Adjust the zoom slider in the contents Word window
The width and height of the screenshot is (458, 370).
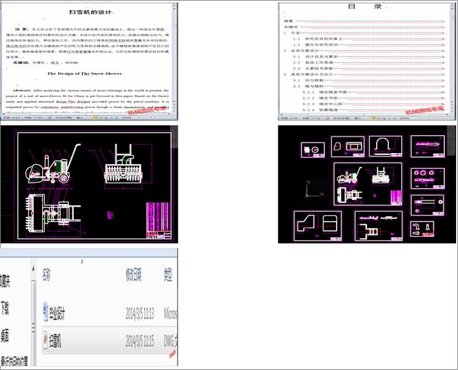[x=430, y=119]
